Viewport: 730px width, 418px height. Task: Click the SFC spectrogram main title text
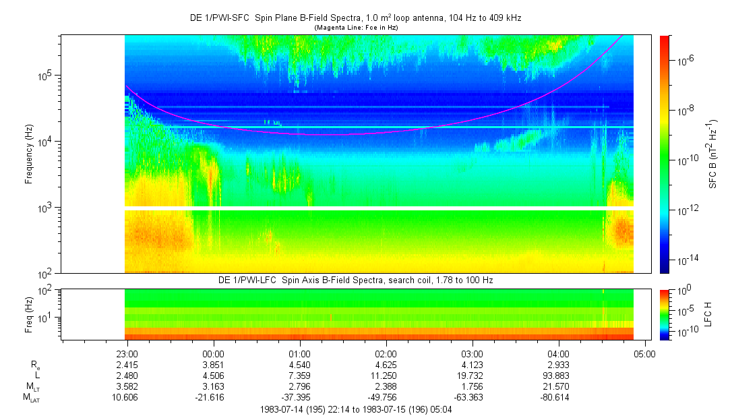click(x=355, y=18)
